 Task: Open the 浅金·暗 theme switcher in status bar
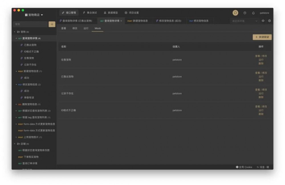[262, 168]
